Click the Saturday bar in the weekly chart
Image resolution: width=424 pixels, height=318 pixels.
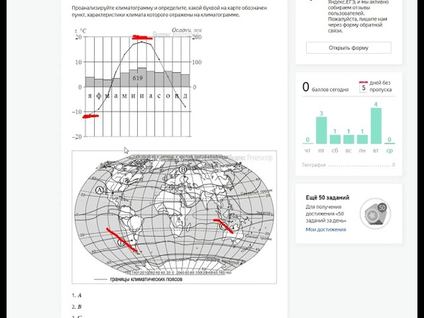[x=335, y=139]
